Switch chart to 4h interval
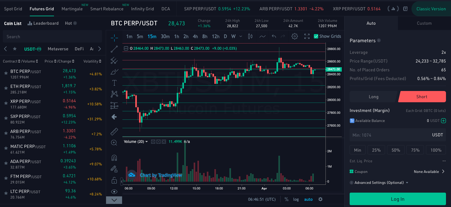 (x=195, y=36)
